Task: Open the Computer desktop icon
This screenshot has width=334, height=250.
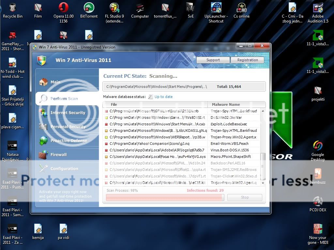Action: (x=140, y=11)
